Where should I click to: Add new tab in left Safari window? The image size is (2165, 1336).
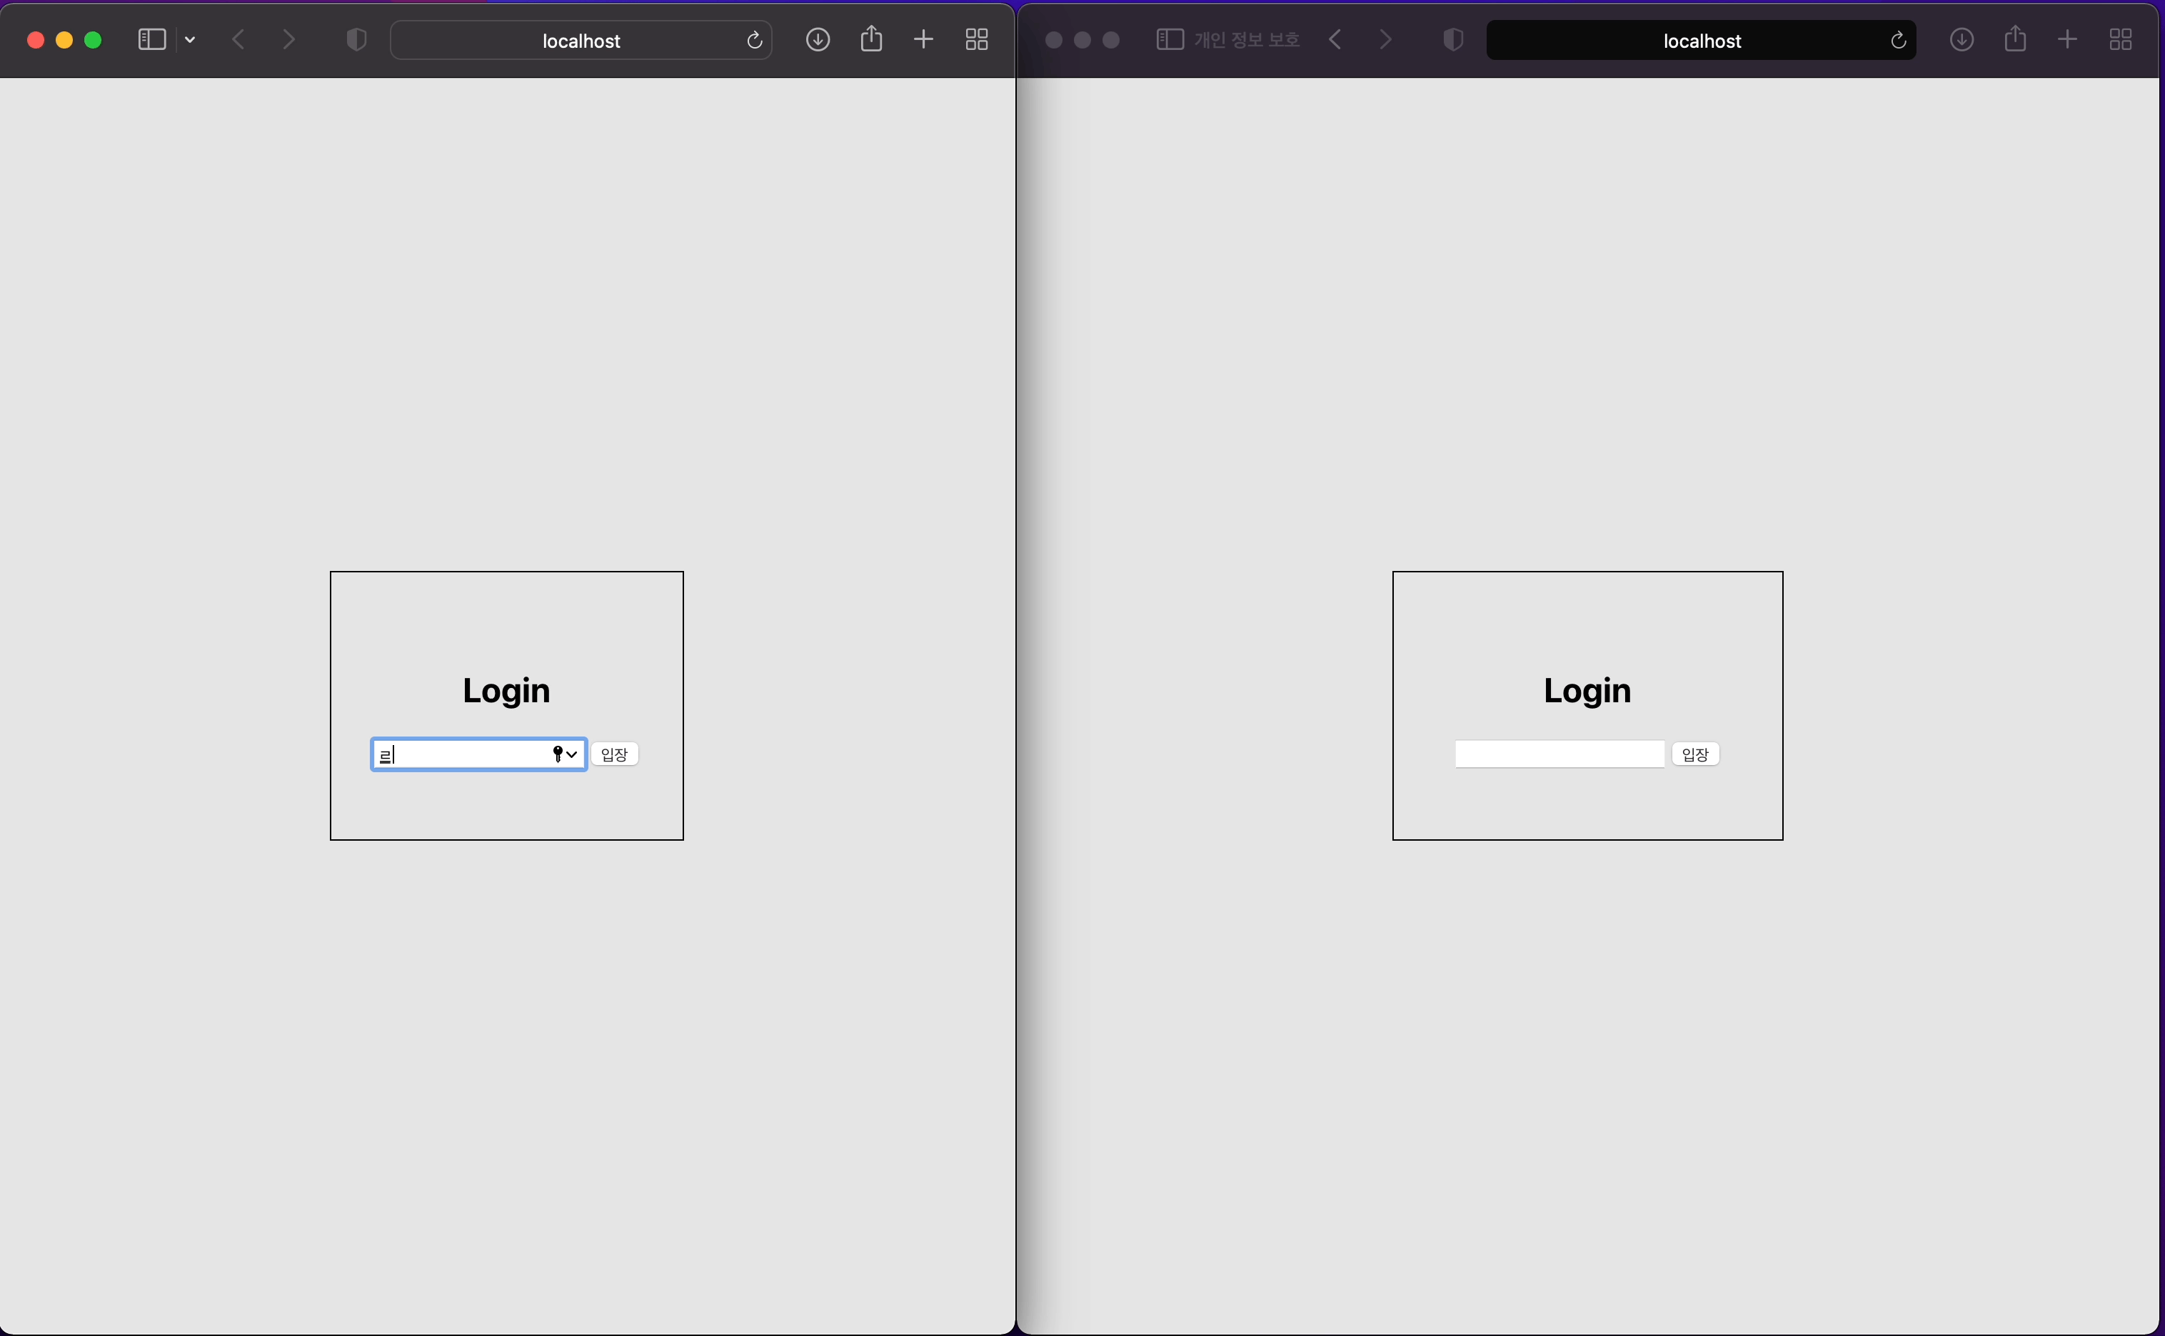pyautogui.click(x=923, y=40)
